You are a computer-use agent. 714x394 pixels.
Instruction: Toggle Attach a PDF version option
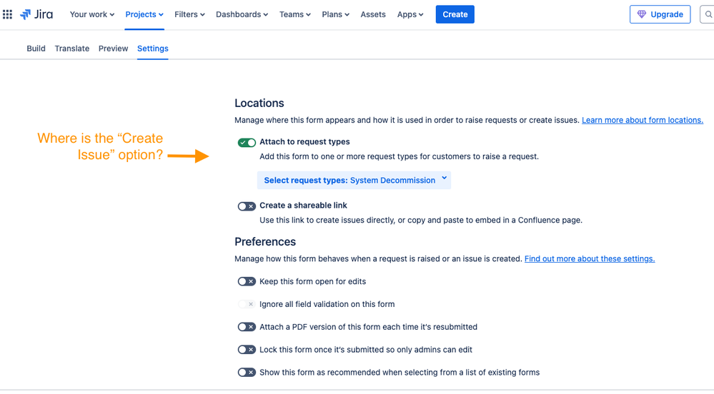click(247, 327)
